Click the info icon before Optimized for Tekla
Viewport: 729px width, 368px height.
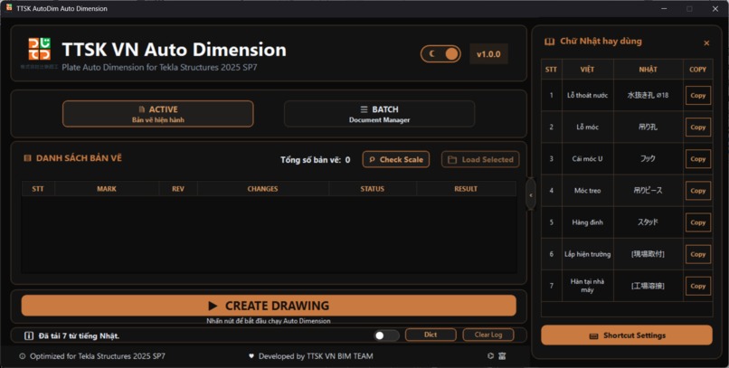[23, 356]
